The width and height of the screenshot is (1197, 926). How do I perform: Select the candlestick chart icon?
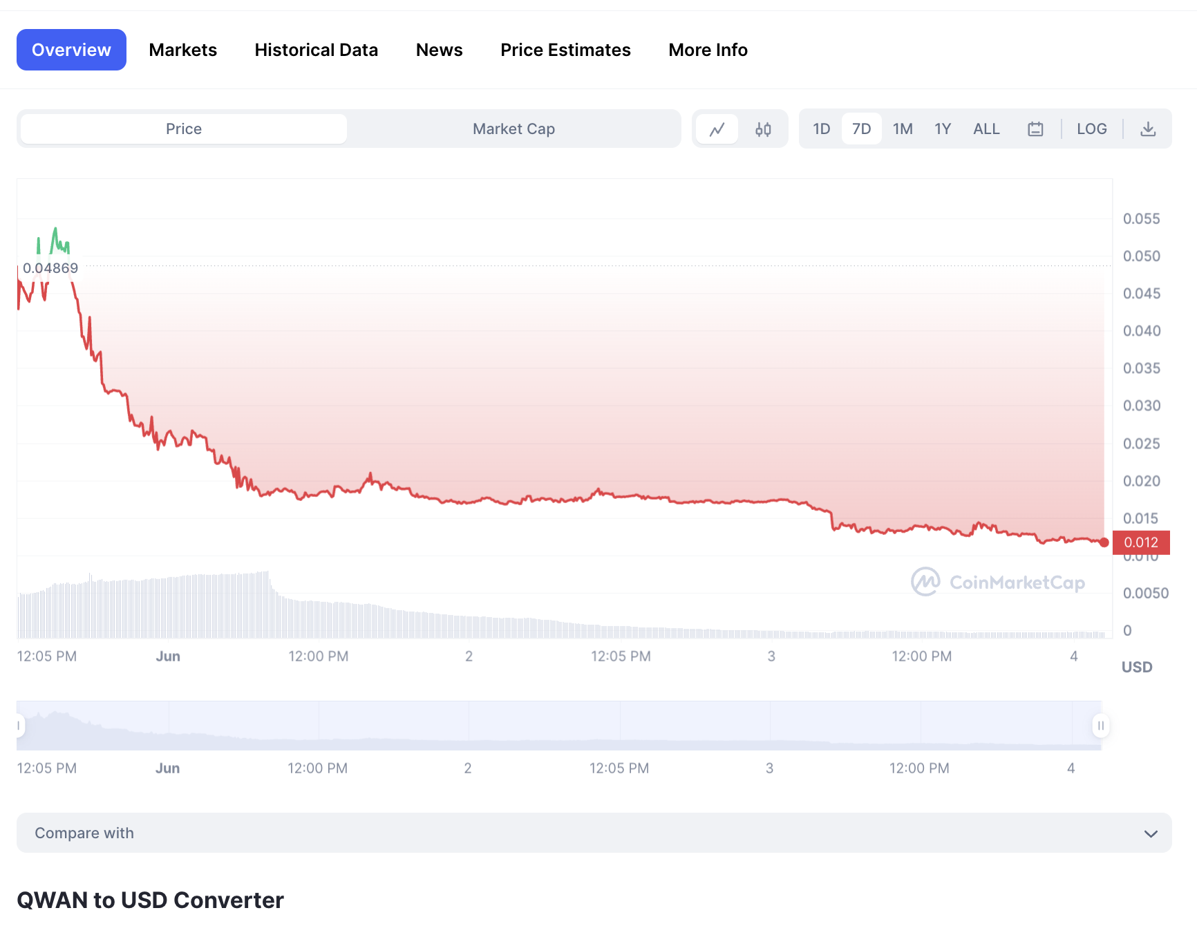coord(763,129)
